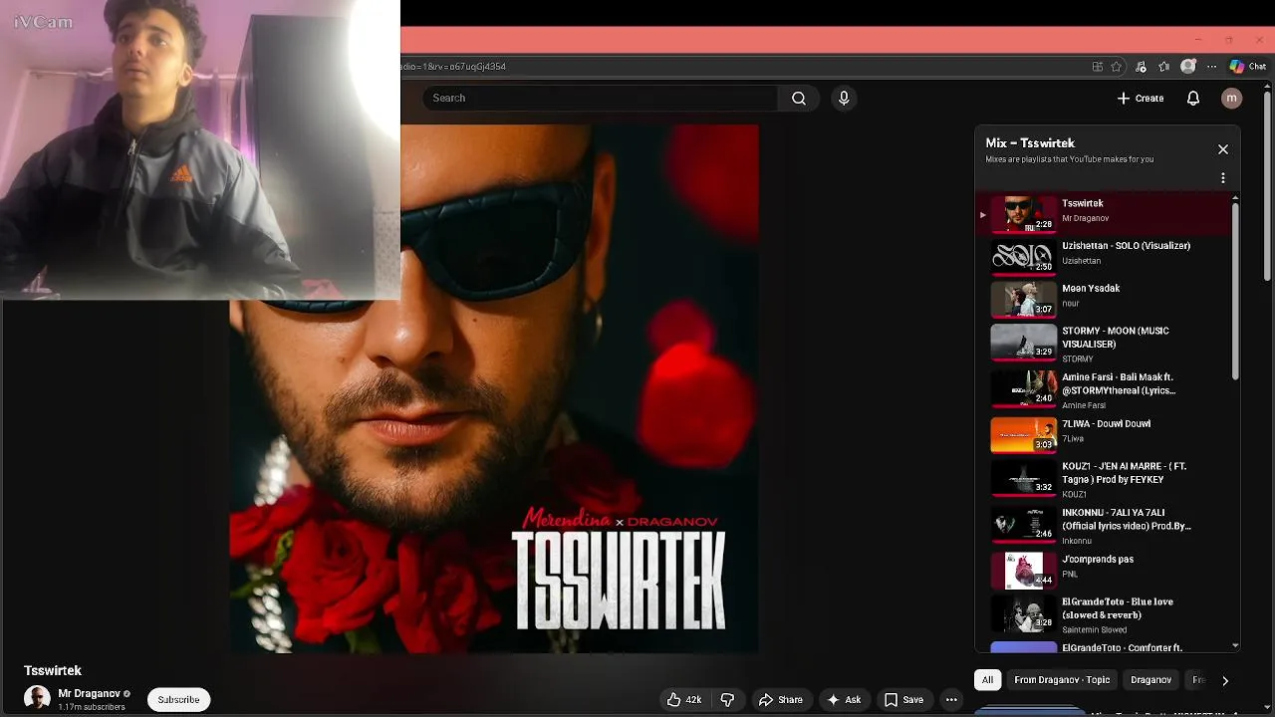Open Mr Draganov channel avatar
The image size is (1275, 717).
click(x=37, y=698)
